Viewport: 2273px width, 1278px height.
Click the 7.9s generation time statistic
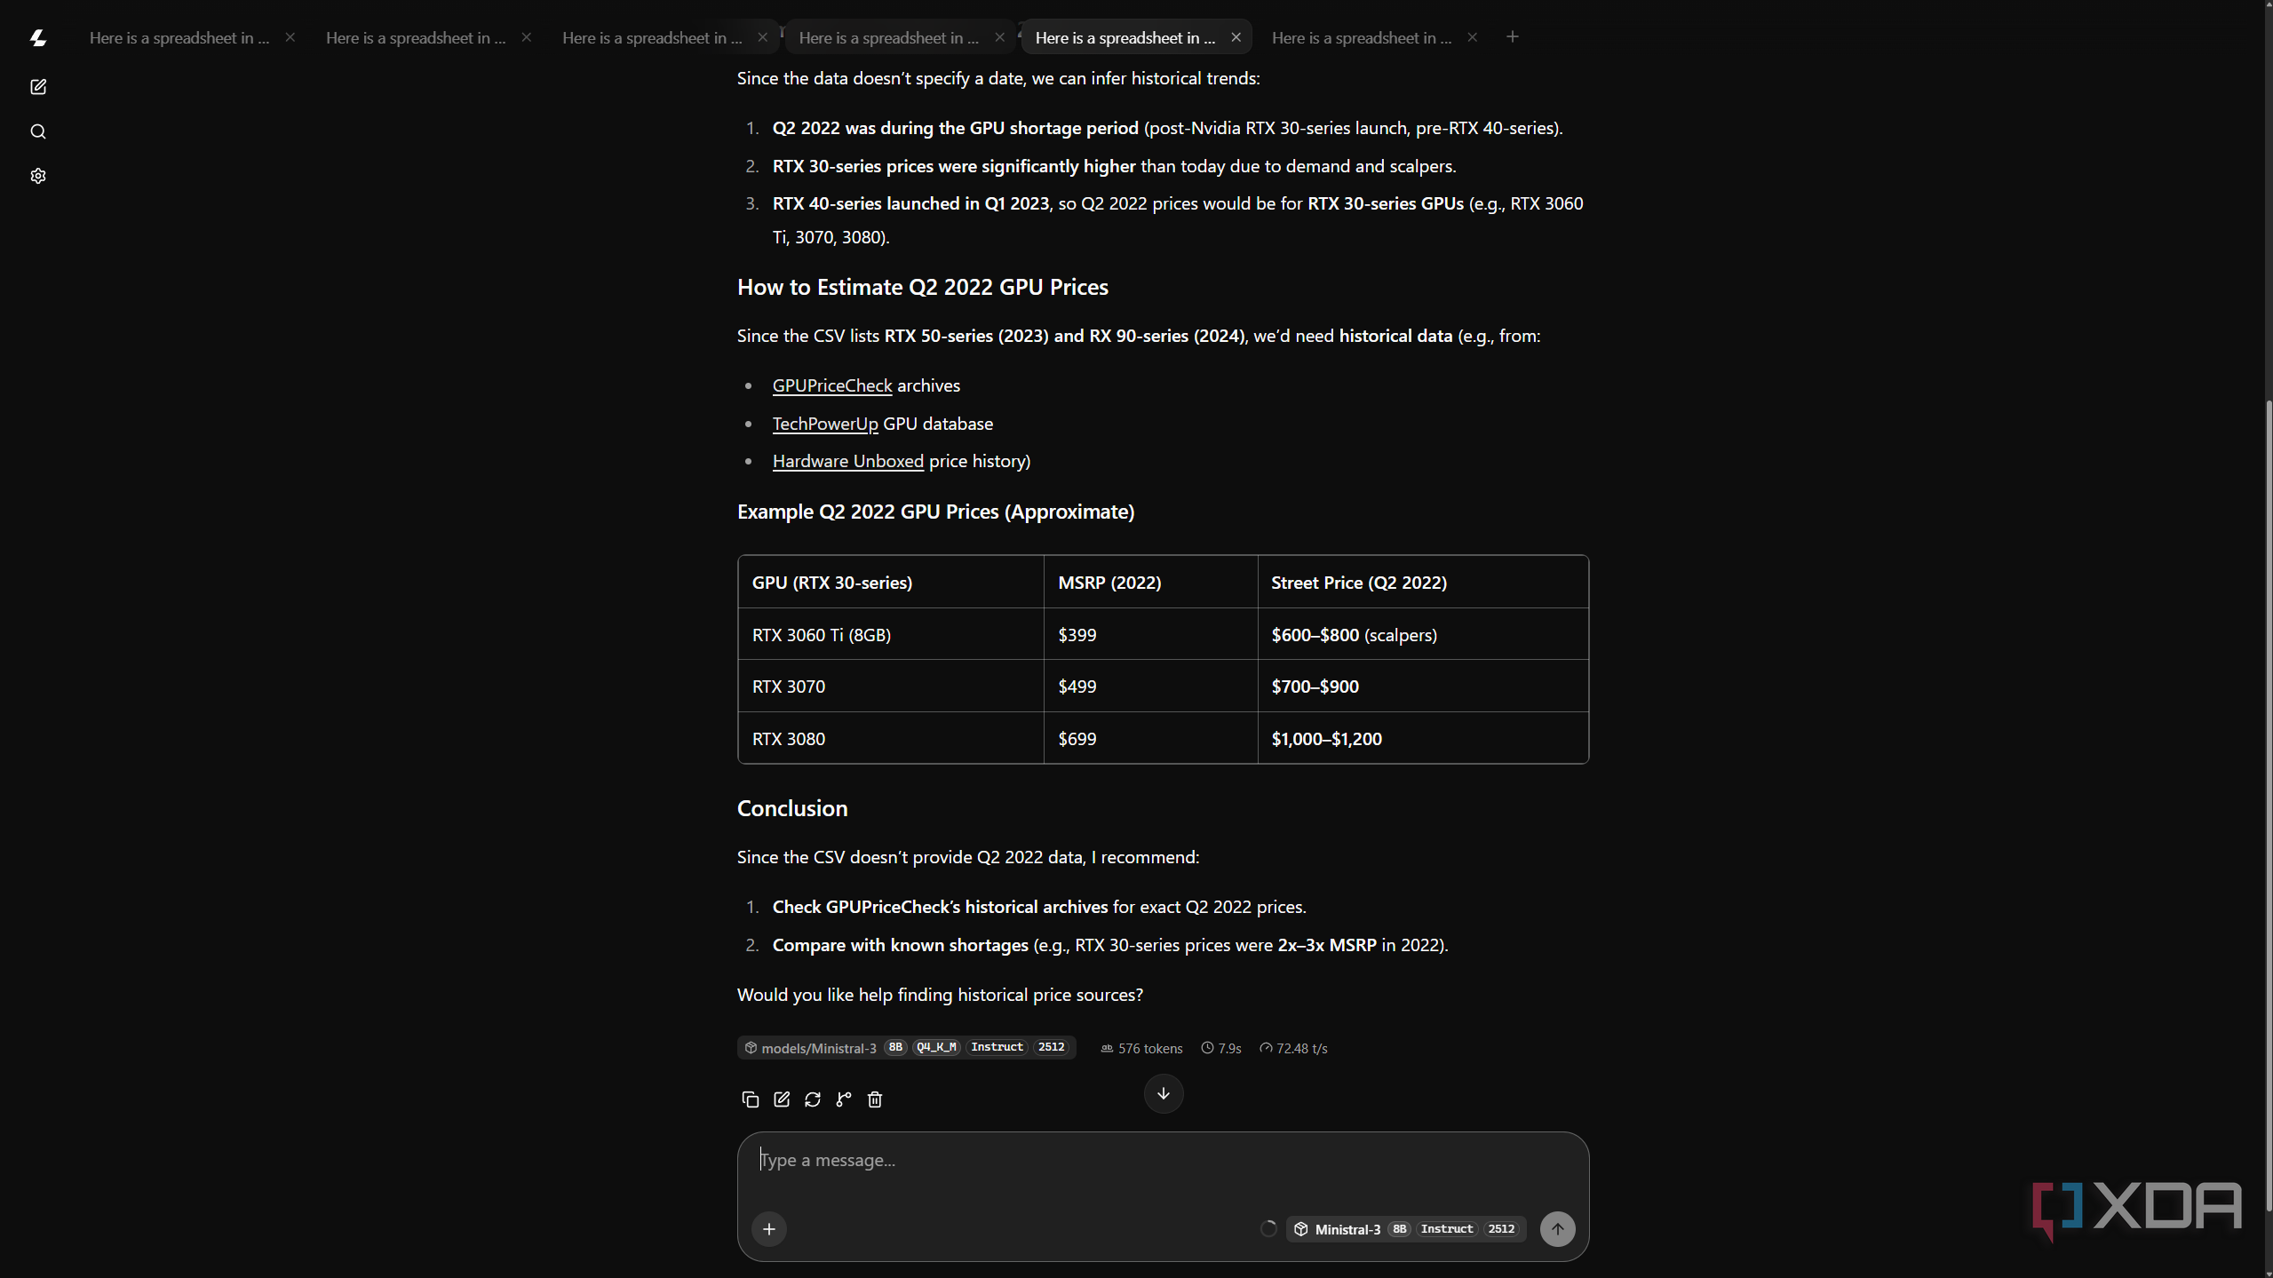point(1220,1048)
